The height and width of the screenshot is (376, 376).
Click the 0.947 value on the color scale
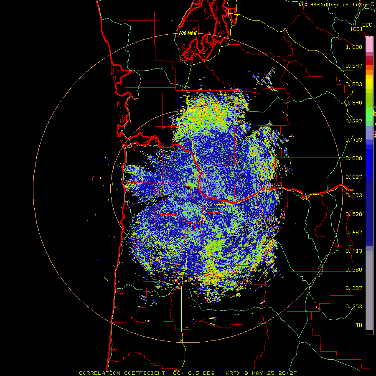(x=354, y=66)
